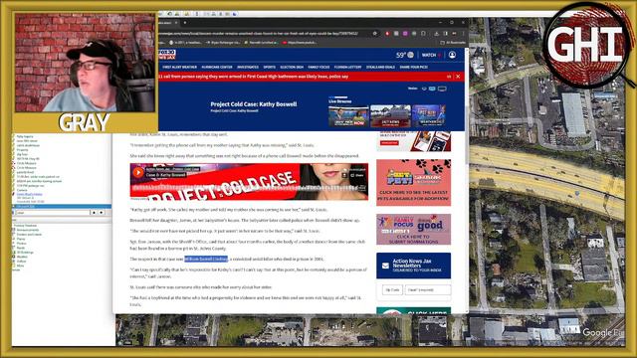Screen dimensions: 637x358
Task: Click the up arrow button beside places search
Action: [x=94, y=212]
